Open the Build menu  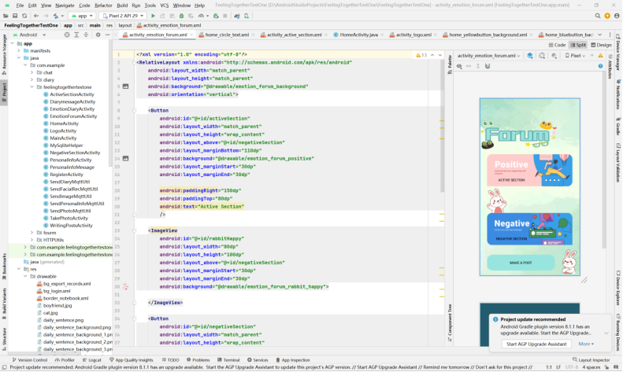[122, 6]
